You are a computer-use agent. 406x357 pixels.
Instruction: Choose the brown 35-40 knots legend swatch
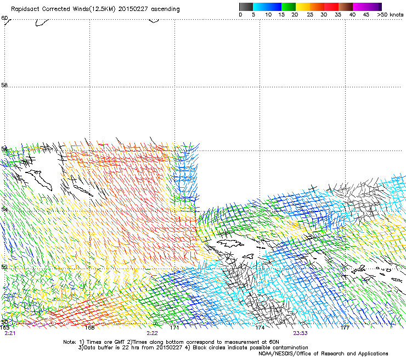346,7
